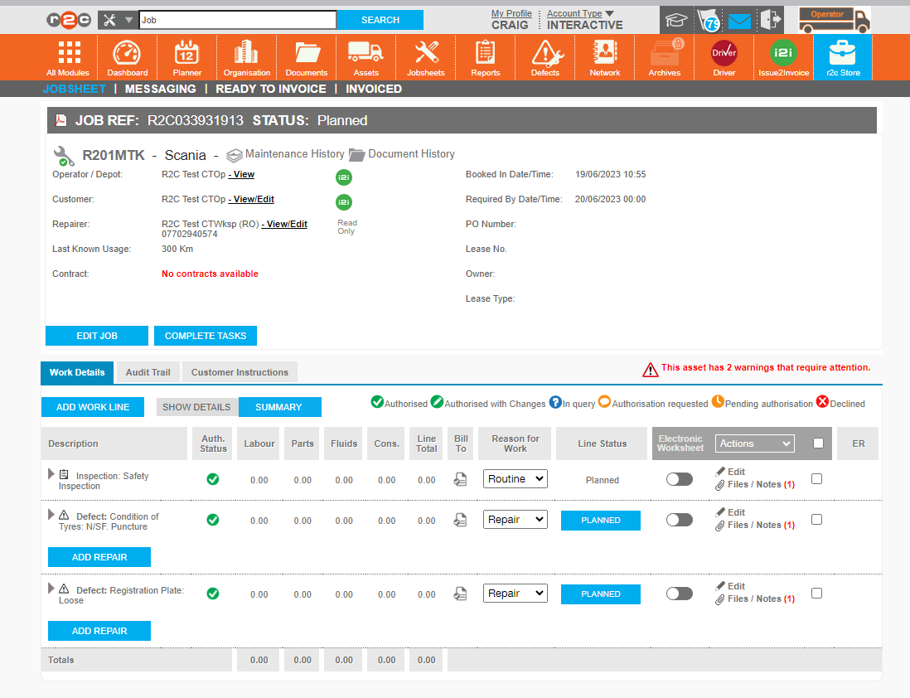Viewport: 910px width, 698px height.
Task: Click the PDF icon beside Job Ref
Action: click(61, 121)
